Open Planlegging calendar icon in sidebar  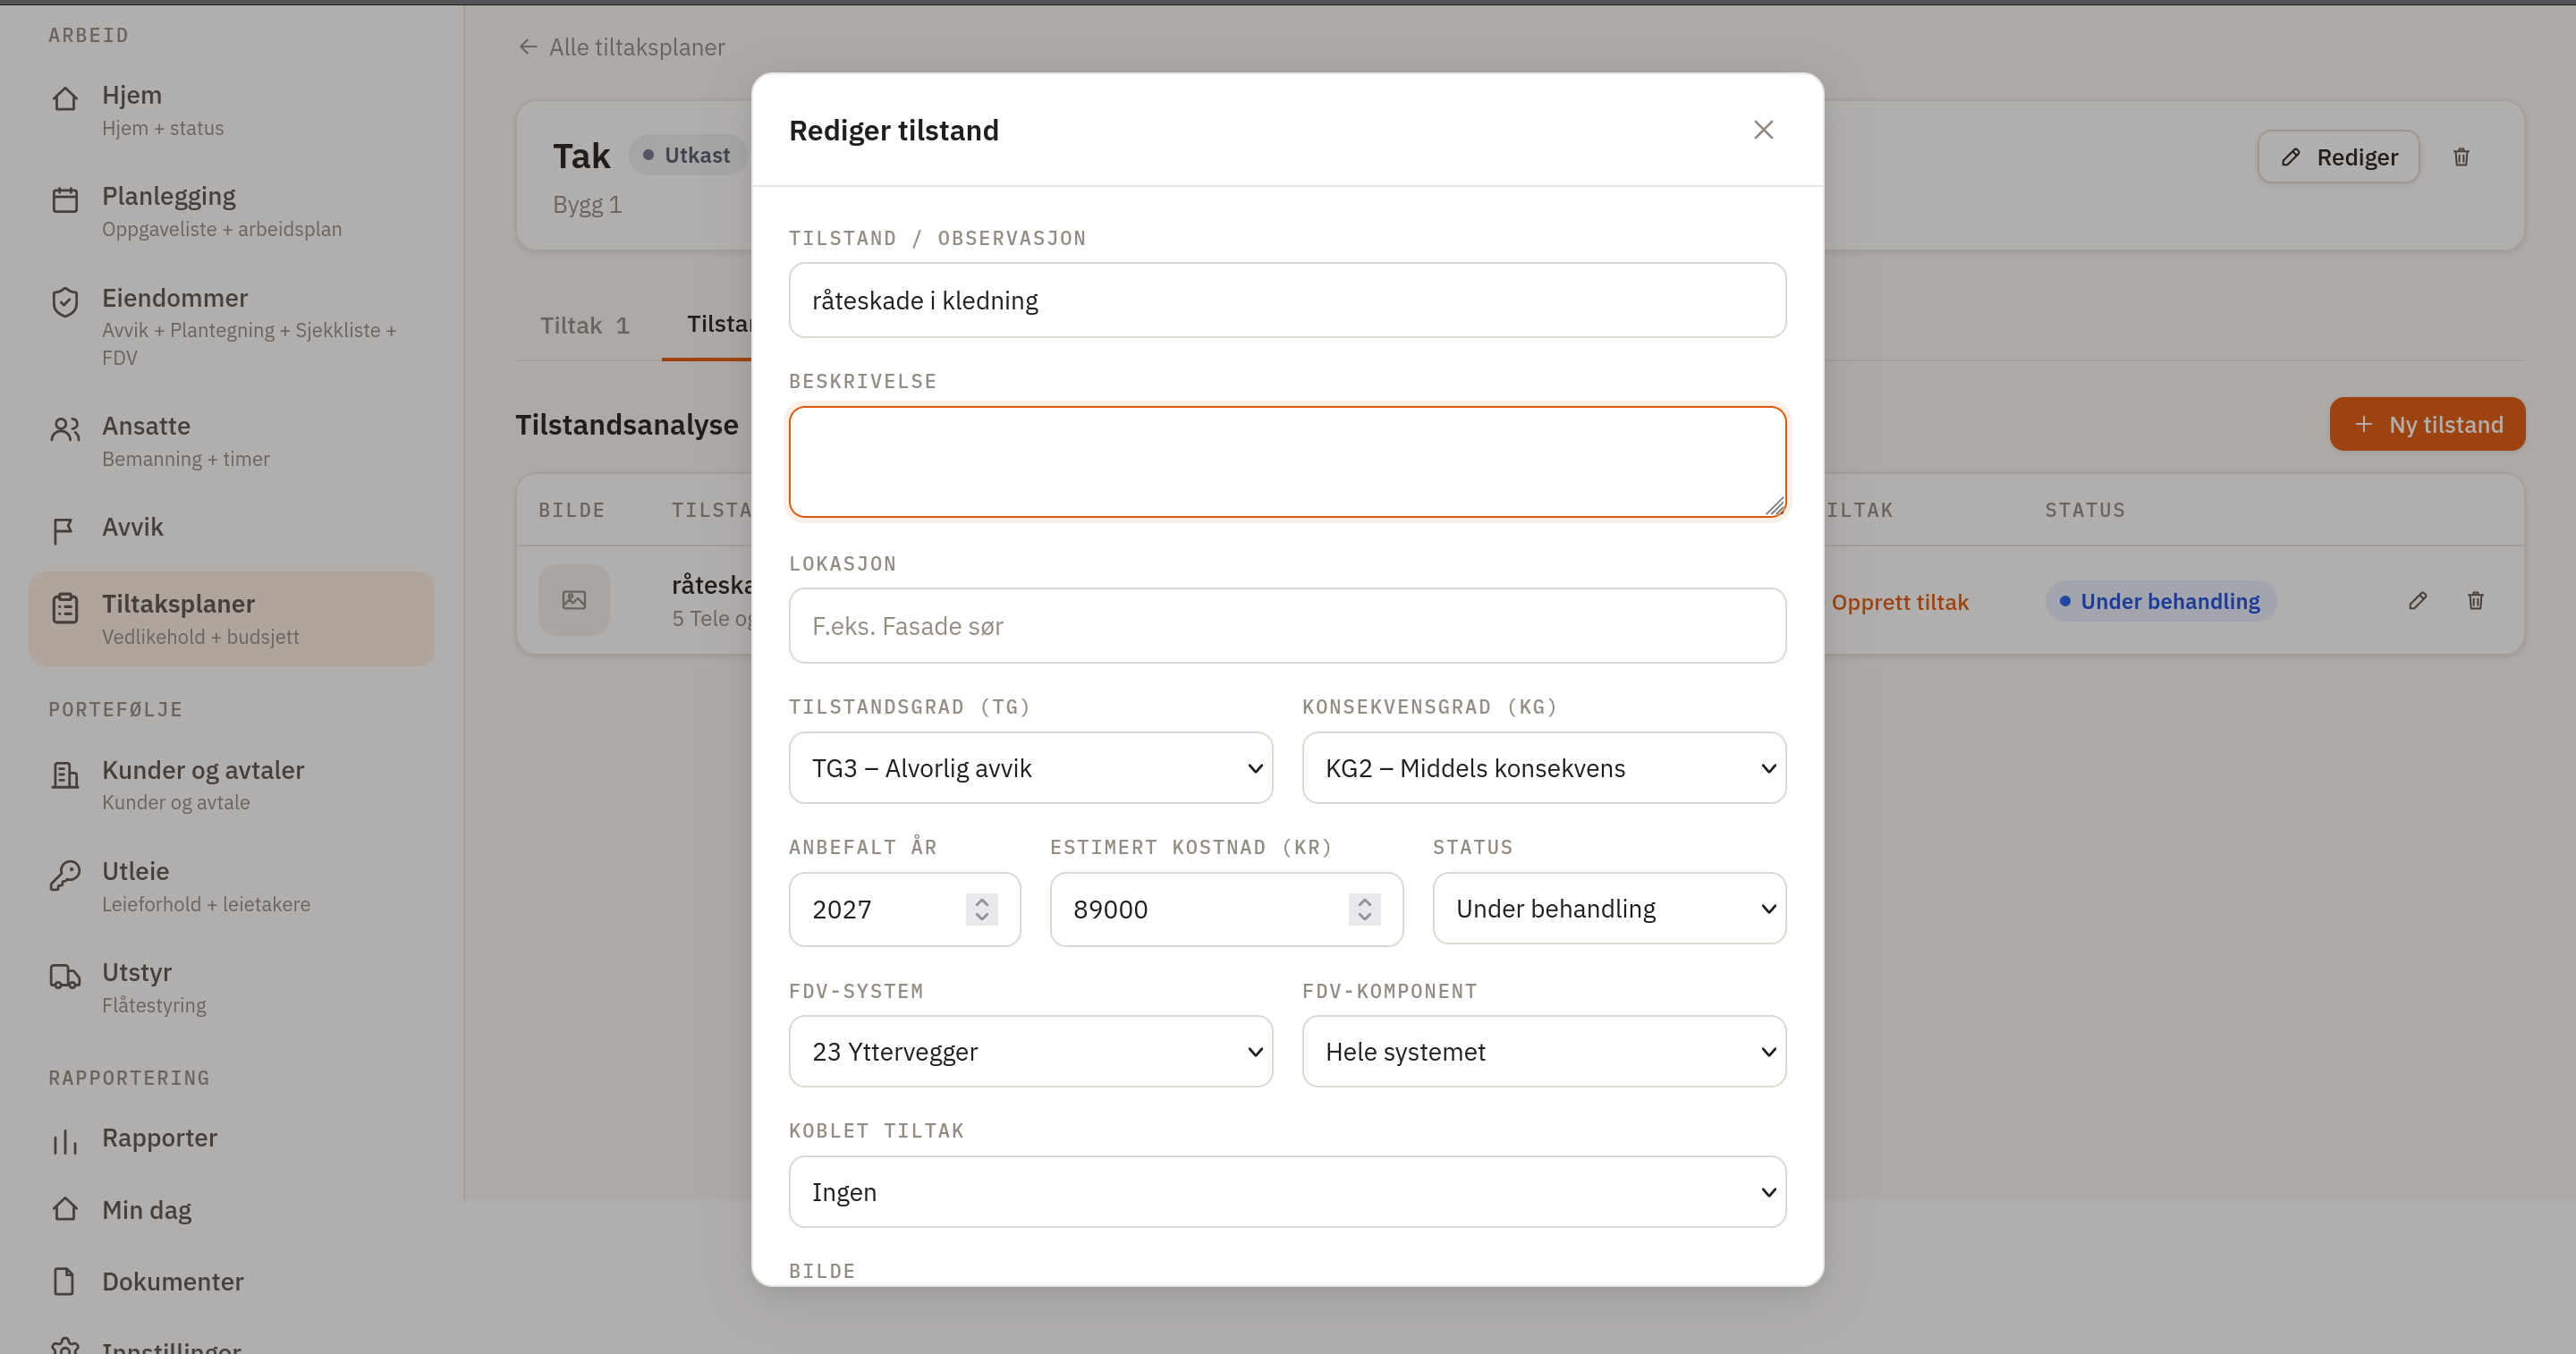point(65,200)
